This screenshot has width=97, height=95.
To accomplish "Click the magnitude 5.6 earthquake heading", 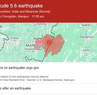I will pos(21,6).
